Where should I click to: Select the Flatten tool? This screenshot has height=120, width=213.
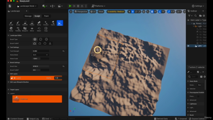[32, 23]
